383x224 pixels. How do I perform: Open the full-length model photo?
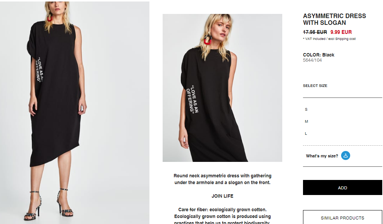pyautogui.click(x=75, y=113)
